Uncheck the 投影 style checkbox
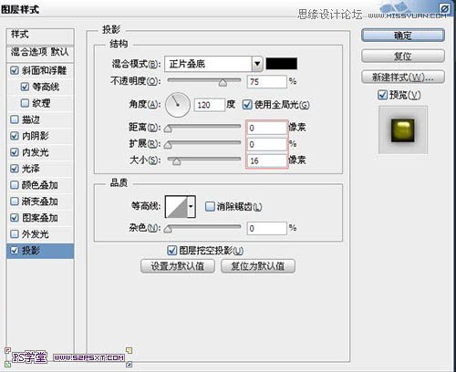456x372 pixels. (15, 251)
